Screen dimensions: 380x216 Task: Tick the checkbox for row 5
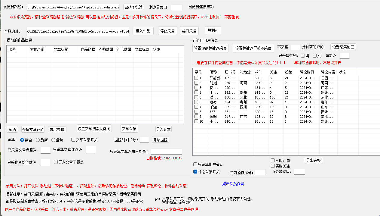click(196, 97)
